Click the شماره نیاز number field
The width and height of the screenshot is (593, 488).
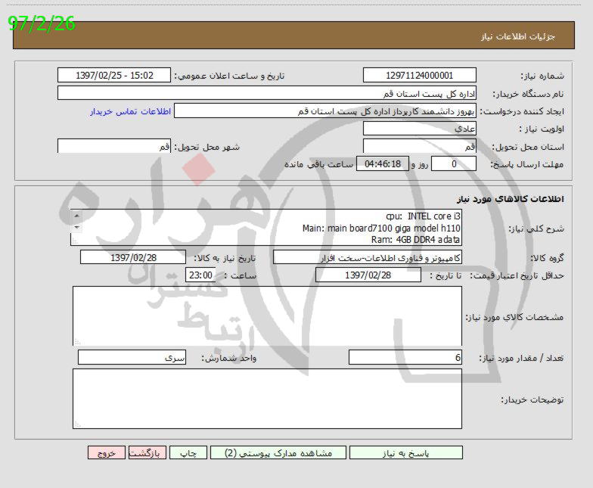pos(419,76)
